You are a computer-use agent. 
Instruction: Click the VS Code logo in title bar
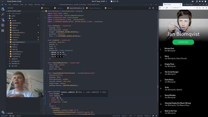[2, 5]
